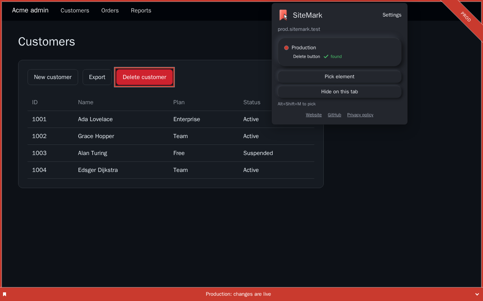Open the Privacy policy link
The image size is (483, 301).
[x=360, y=115]
